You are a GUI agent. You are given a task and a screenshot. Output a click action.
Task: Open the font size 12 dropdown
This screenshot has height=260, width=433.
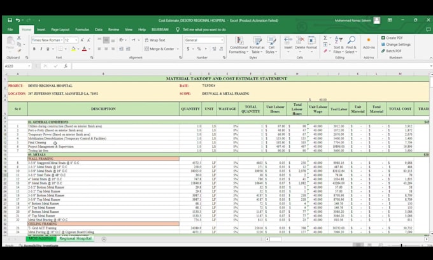(x=76, y=40)
